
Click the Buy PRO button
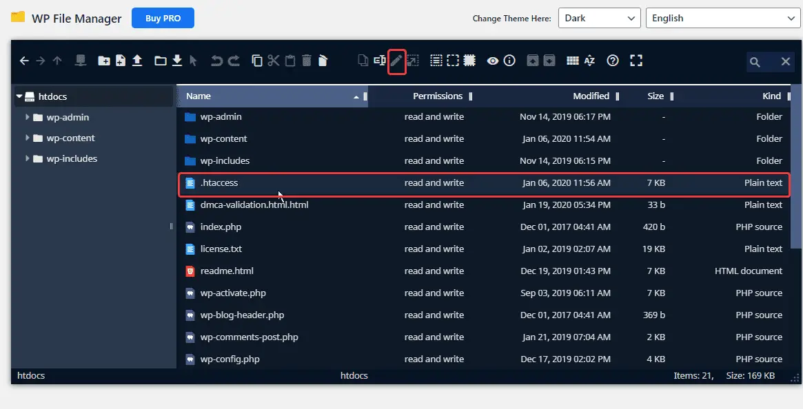click(x=163, y=18)
